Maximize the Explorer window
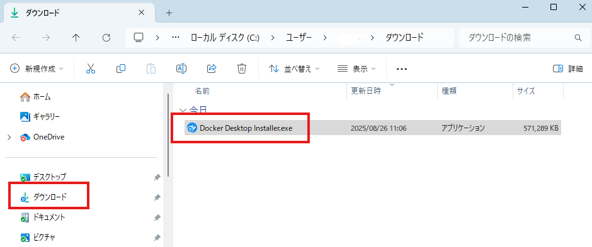The width and height of the screenshot is (592, 247). pyautogui.click(x=554, y=7)
